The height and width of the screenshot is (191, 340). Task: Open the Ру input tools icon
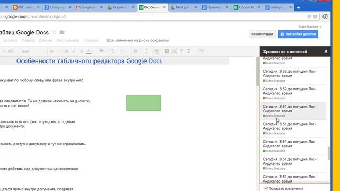(x=201, y=51)
